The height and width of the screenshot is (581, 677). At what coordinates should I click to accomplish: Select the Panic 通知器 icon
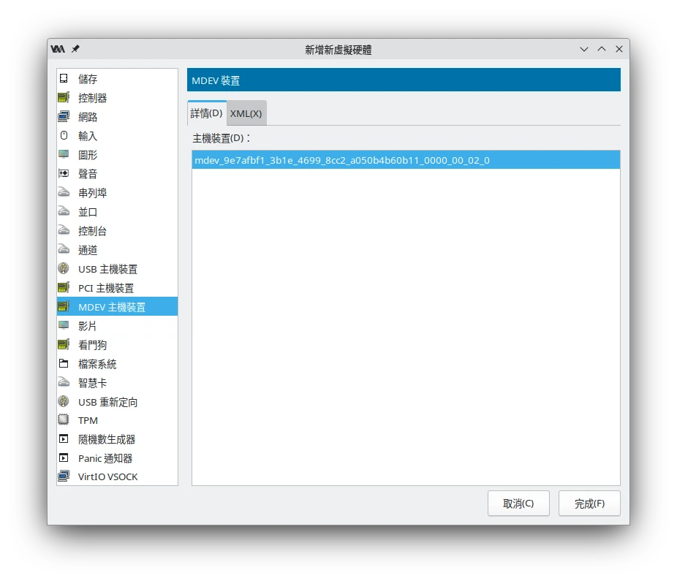(x=64, y=458)
